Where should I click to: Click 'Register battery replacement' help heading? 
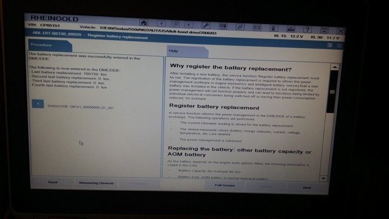click(214, 107)
